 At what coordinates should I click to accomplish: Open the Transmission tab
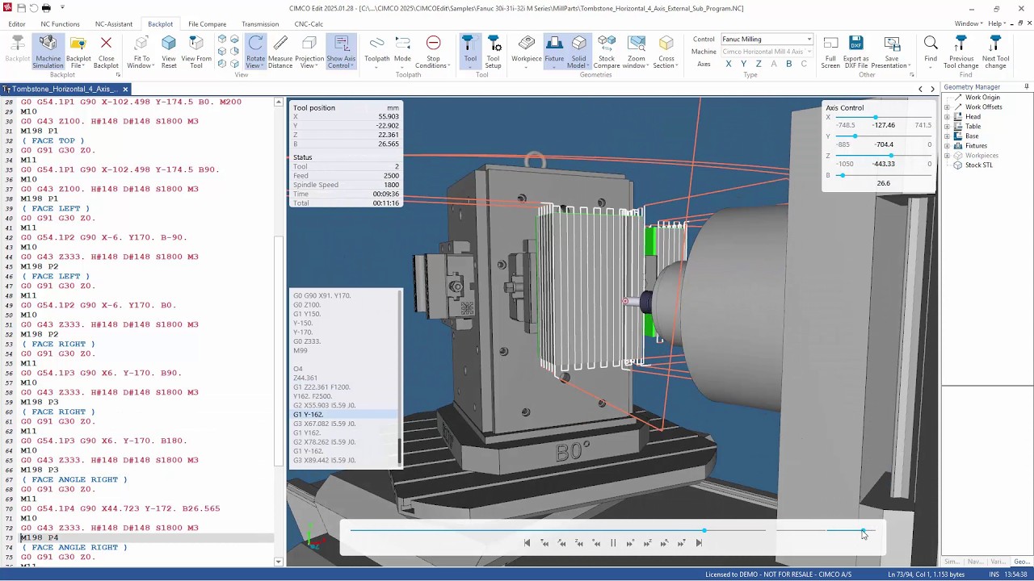click(260, 24)
